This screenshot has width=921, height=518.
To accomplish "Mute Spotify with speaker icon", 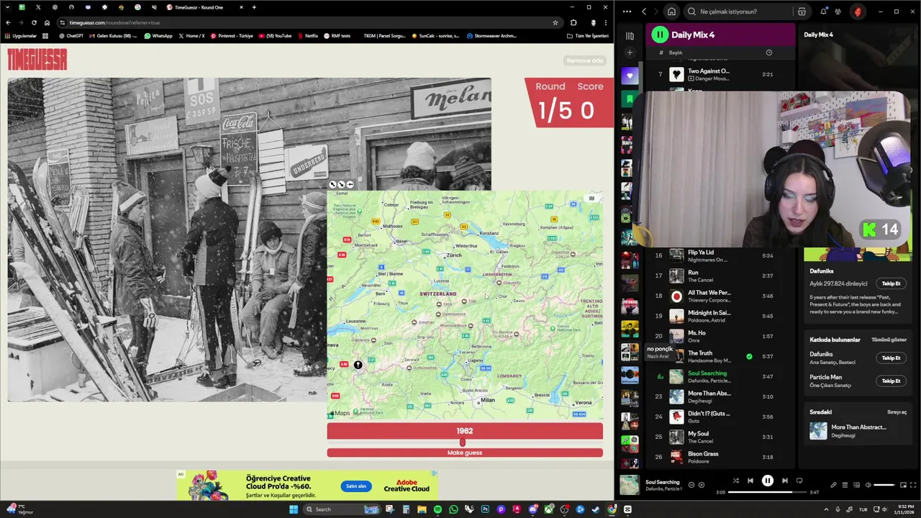I will [x=868, y=485].
